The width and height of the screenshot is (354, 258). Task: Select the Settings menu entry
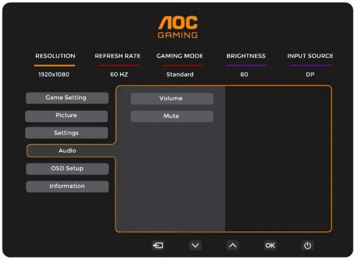coord(66,133)
